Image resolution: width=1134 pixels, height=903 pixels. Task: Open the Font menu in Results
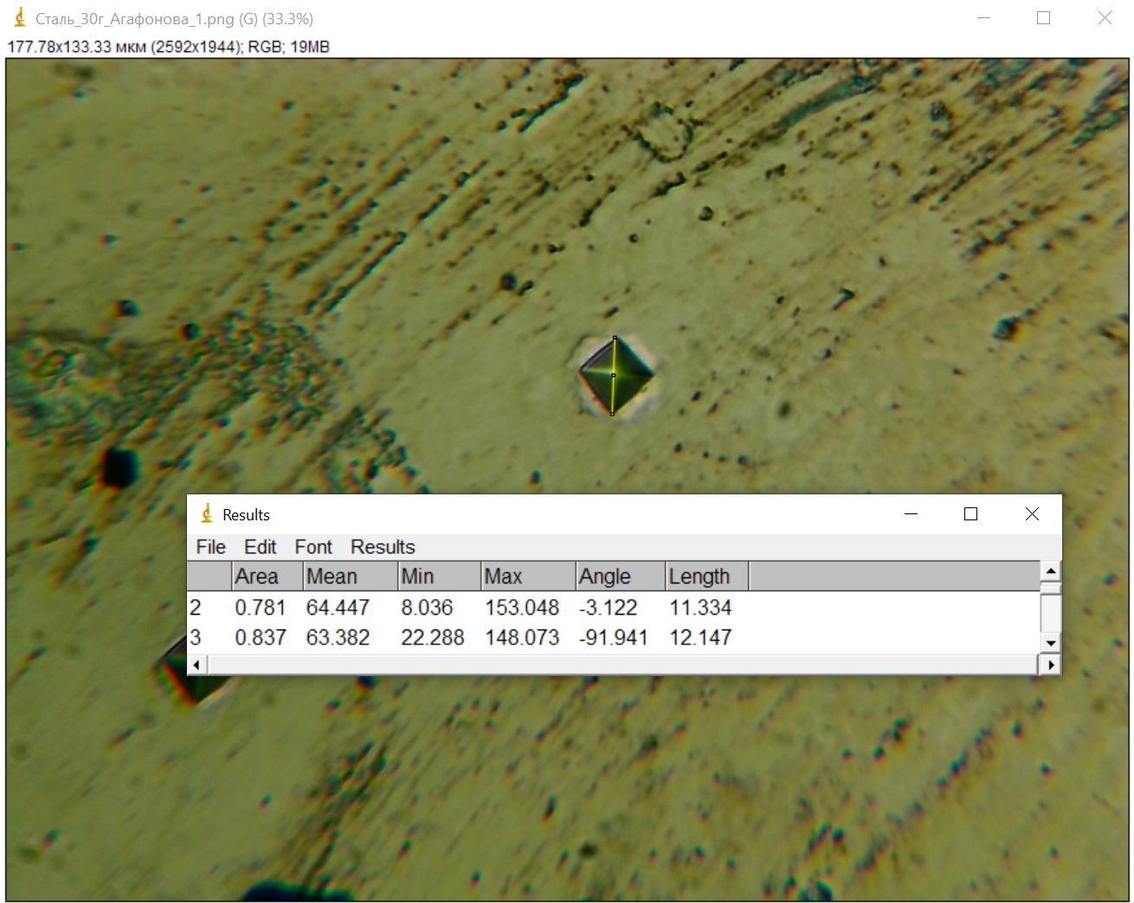[312, 547]
